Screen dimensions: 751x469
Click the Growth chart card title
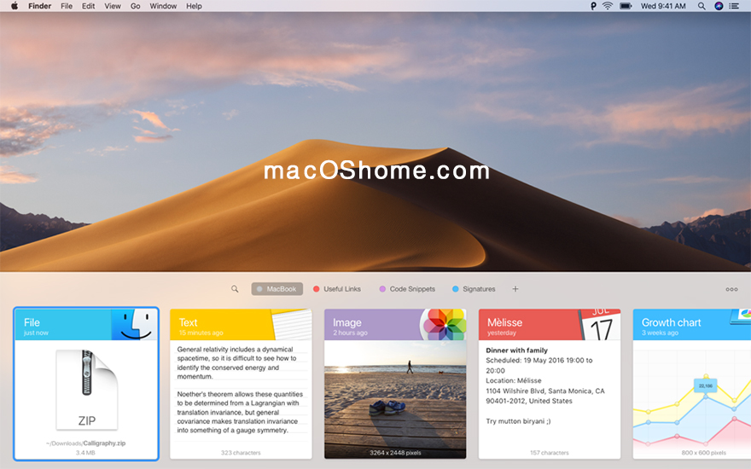(x=671, y=322)
